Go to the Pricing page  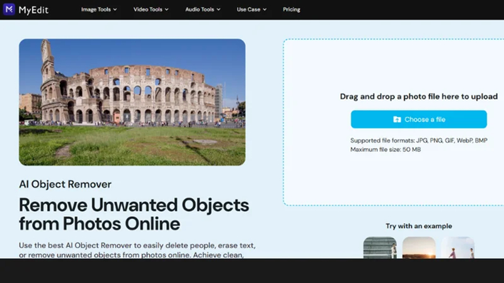(292, 9)
